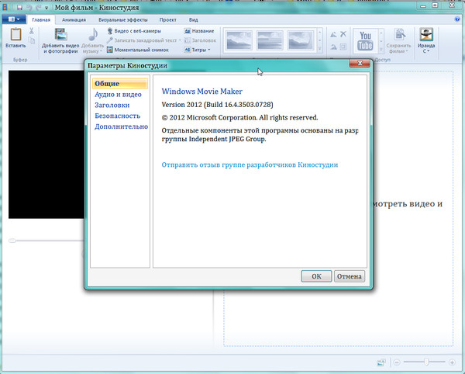This screenshot has height=374, width=465.
Task: Select the second AutoMovie theme thumbnail
Action: click(x=270, y=40)
